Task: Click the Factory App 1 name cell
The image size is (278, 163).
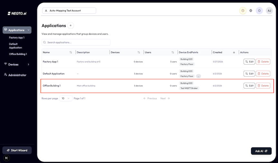Action: tap(50, 62)
